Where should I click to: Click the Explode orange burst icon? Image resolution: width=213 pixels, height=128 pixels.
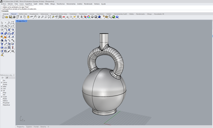click(x=5, y=37)
